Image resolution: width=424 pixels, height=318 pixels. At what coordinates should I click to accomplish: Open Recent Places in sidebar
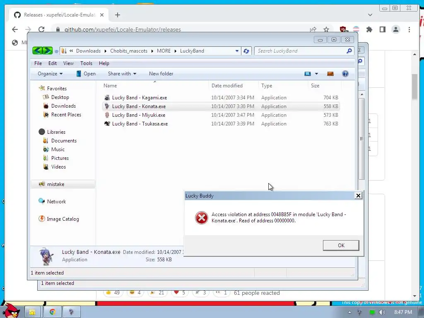point(66,114)
